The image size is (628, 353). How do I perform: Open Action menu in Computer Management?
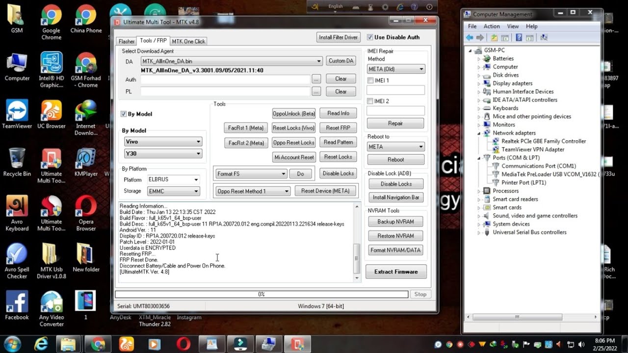[492, 26]
